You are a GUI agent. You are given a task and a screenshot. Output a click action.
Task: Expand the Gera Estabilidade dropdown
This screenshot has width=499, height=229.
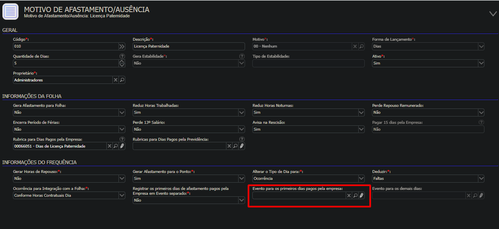pyautogui.click(x=241, y=63)
